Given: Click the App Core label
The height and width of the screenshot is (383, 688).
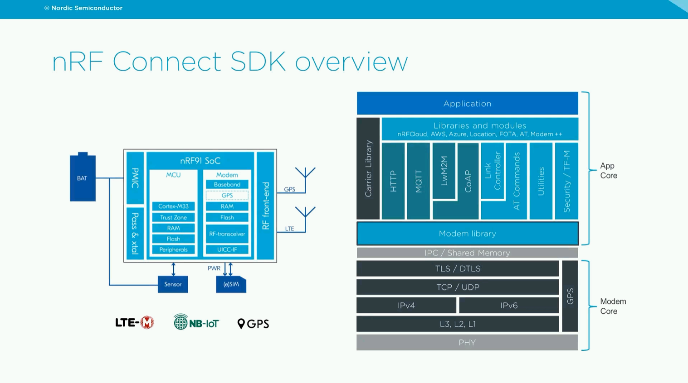Looking at the screenshot, I should click(x=609, y=171).
